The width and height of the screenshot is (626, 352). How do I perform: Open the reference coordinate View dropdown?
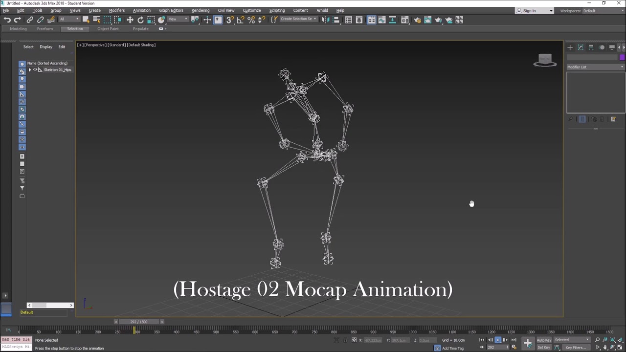tap(178, 19)
